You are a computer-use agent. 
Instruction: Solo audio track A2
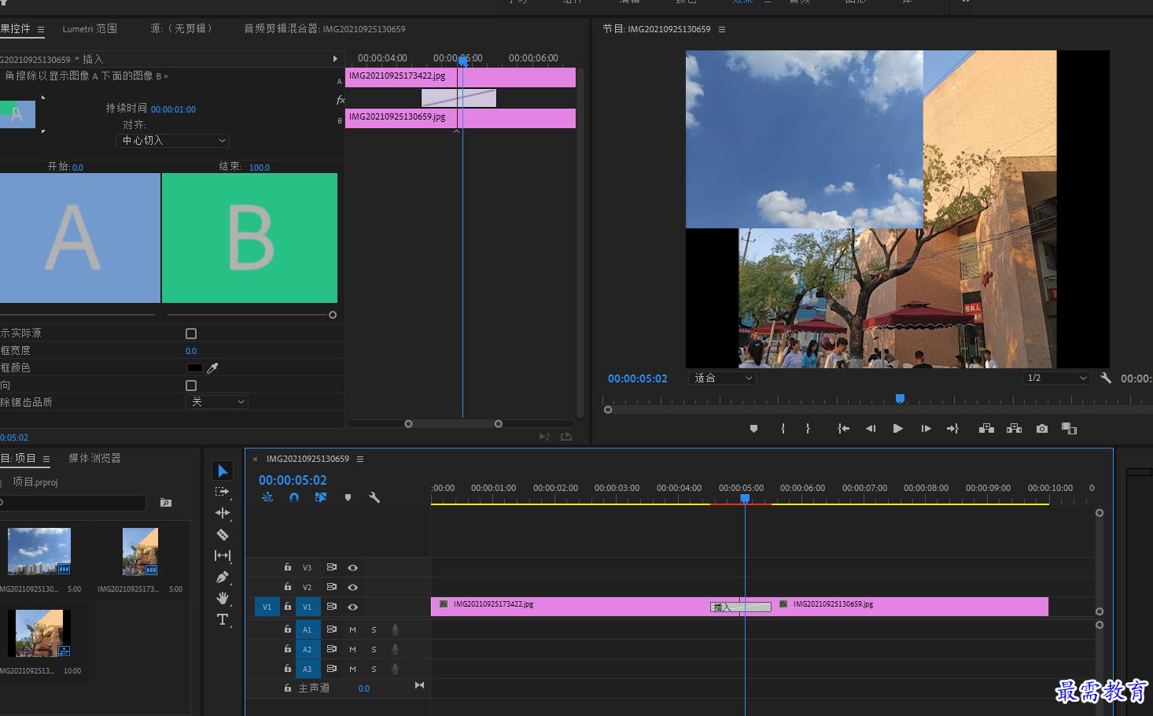(x=374, y=649)
